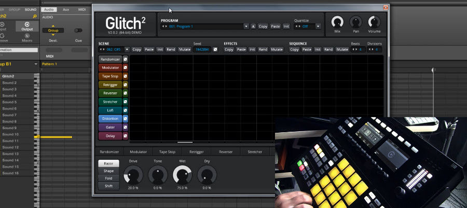Click the Effects Rand button
Screen dimensions: 467x208
[x=263, y=49]
